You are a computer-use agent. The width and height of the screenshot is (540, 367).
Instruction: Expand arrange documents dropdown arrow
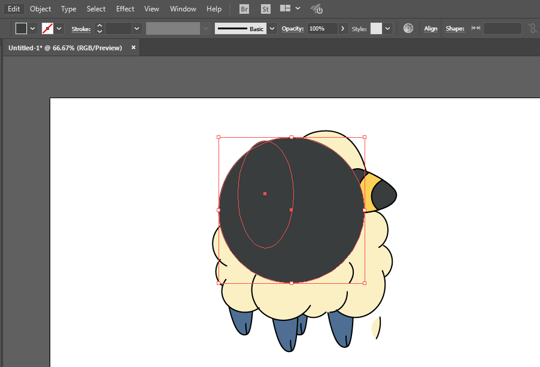click(x=298, y=8)
